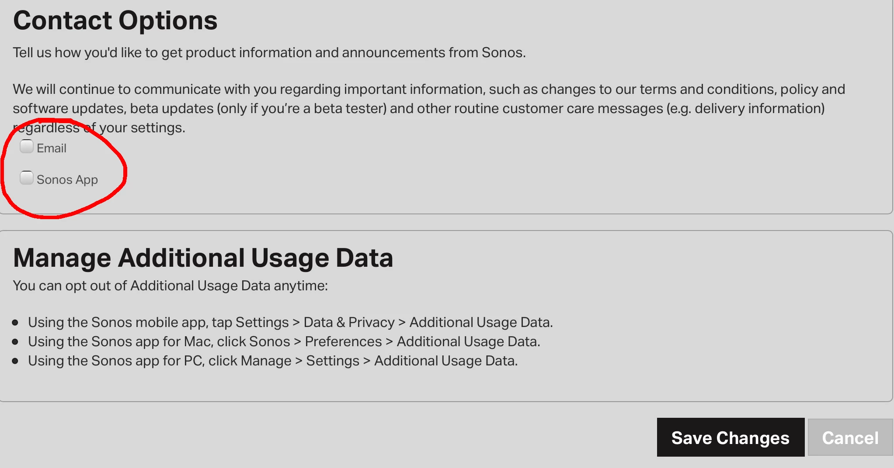Click the Sonos mobile app instruction line
Image resolution: width=894 pixels, height=468 pixels.
pyautogui.click(x=290, y=323)
